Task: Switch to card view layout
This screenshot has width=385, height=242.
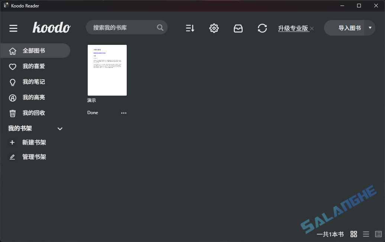Action: [x=353, y=234]
